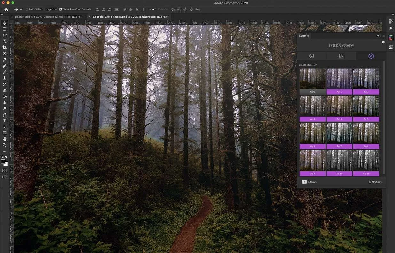Select the Dodge tool
Screen dimensions: 395x253
pyautogui.click(x=4, y=109)
